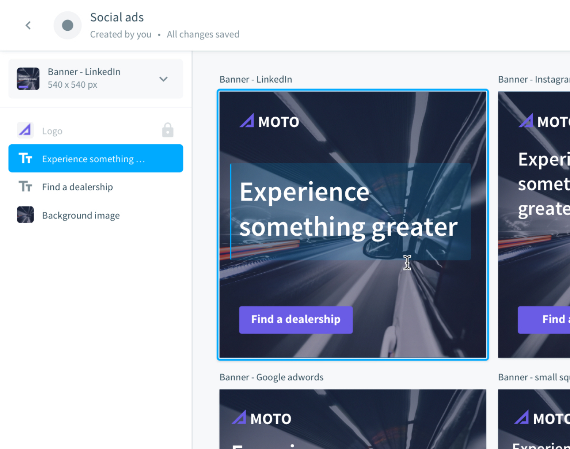Go back using the left arrow
This screenshot has width=570, height=449.
[28, 25]
